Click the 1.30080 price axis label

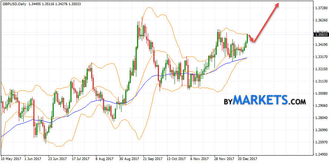(319, 94)
